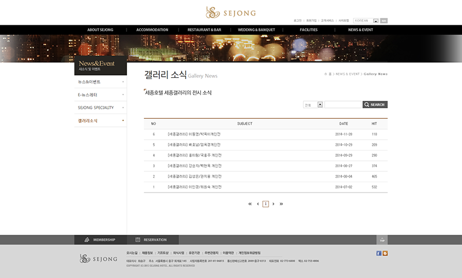Click the page 1 pagination button
The width and height of the screenshot is (462, 278).
(x=266, y=204)
